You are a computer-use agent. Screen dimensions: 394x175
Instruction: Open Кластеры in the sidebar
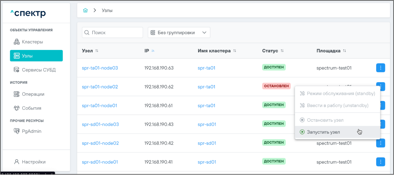tap(32, 42)
